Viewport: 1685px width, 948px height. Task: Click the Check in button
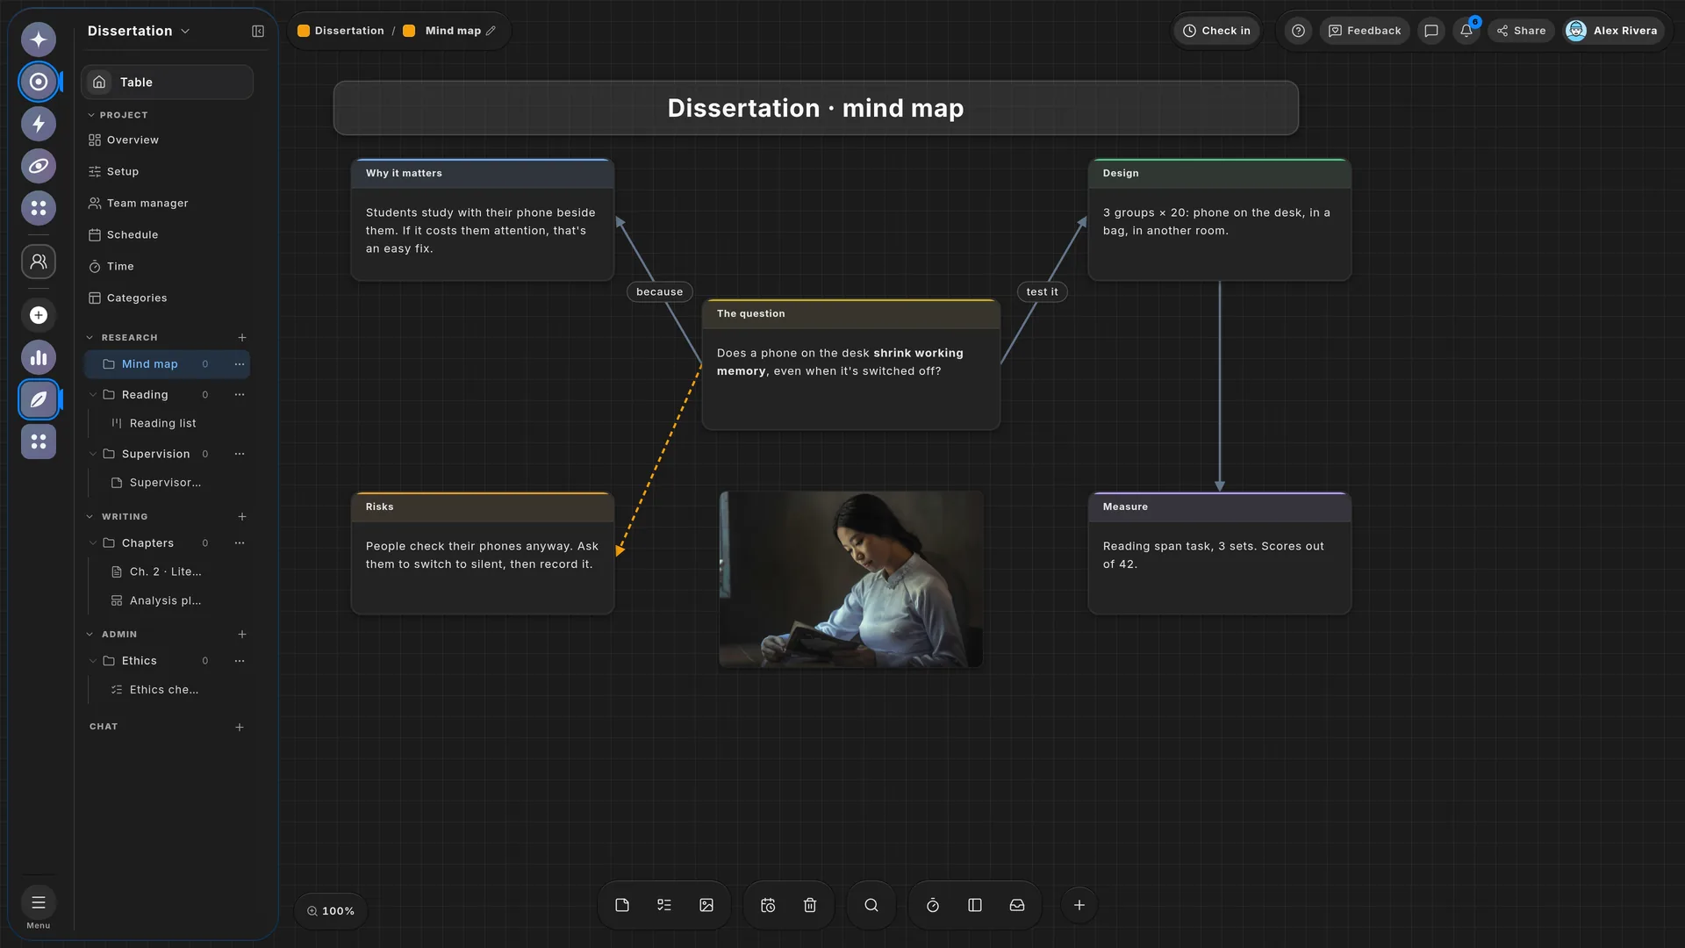[x=1216, y=31]
